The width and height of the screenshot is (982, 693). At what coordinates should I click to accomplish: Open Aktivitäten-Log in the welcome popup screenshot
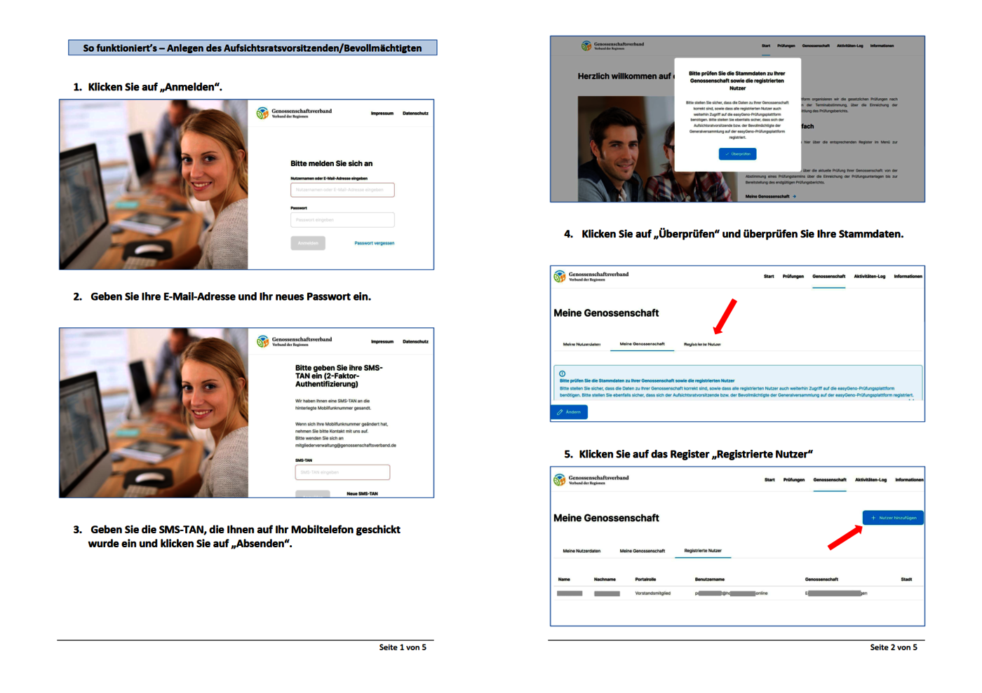click(x=850, y=46)
